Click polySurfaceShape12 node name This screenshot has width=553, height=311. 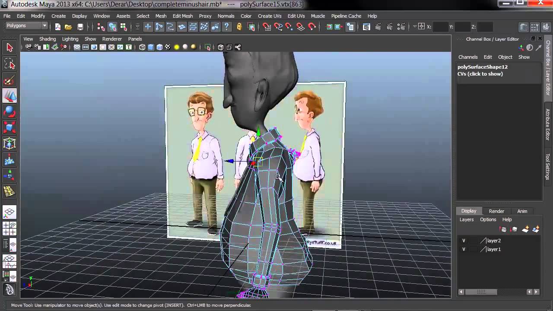[x=483, y=67]
